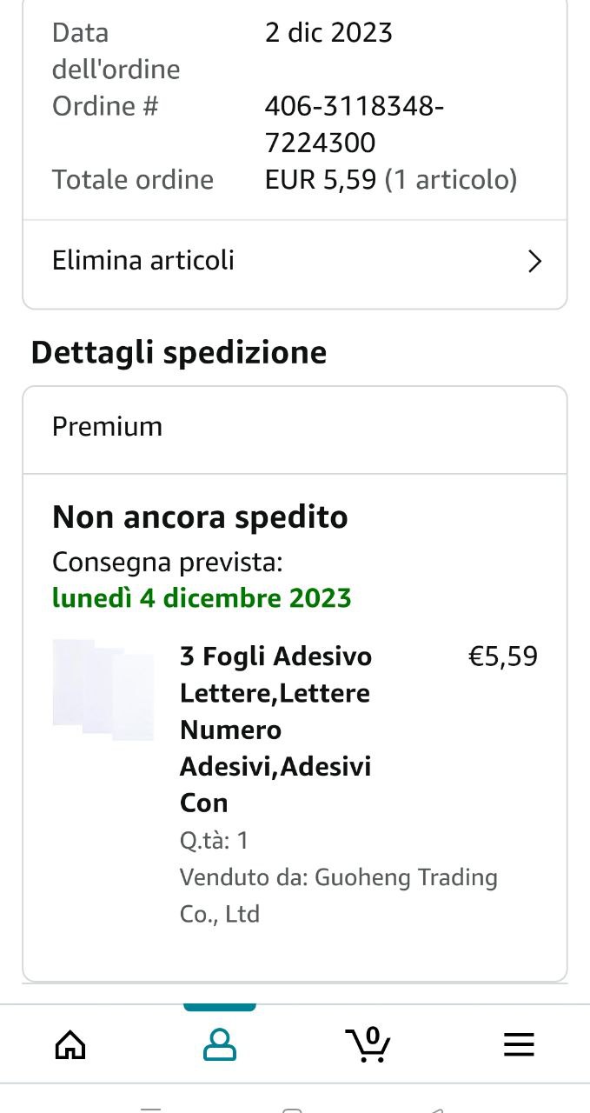
Task: Tap the Android home navigation button
Action: pyautogui.click(x=293, y=1110)
